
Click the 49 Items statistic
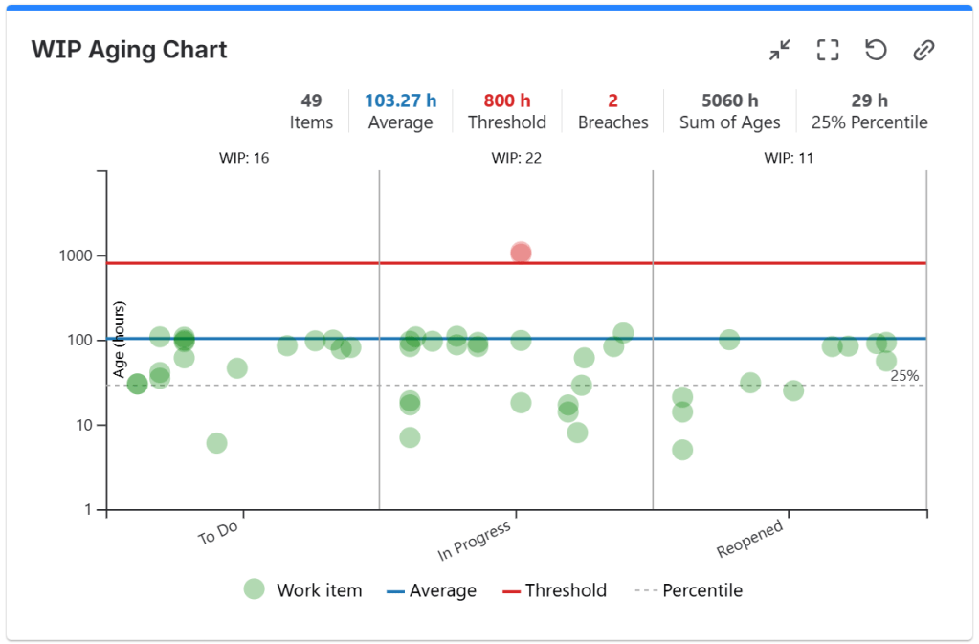pyautogui.click(x=311, y=111)
